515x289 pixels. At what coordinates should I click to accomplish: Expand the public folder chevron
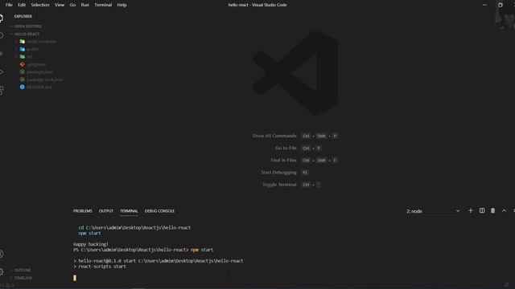click(16, 49)
